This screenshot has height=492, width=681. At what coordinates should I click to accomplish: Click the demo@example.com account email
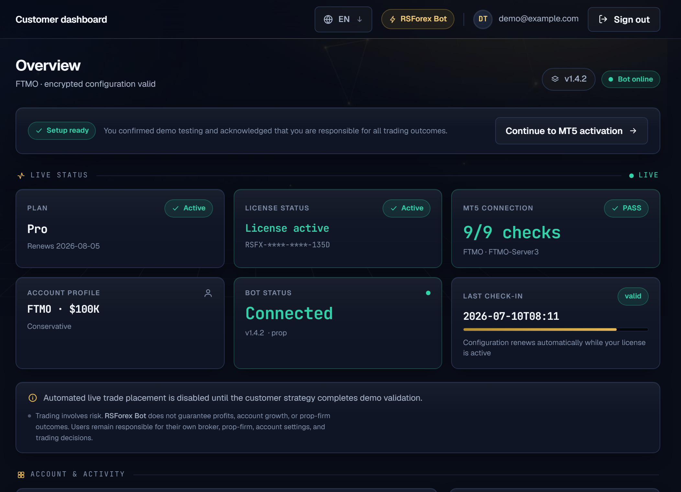coord(538,19)
